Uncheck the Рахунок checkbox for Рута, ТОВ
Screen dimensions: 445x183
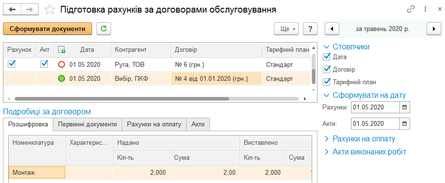point(11,64)
